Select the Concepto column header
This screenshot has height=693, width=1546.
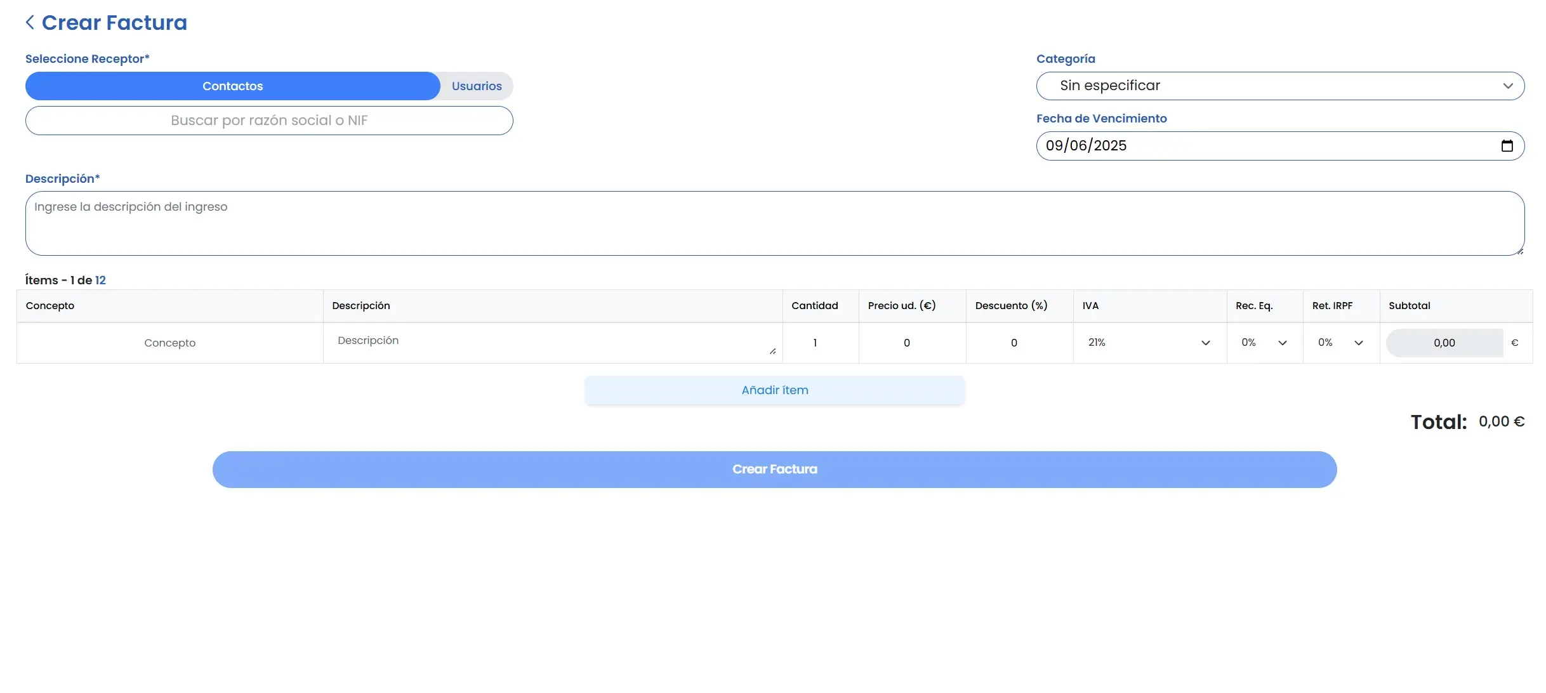click(50, 305)
